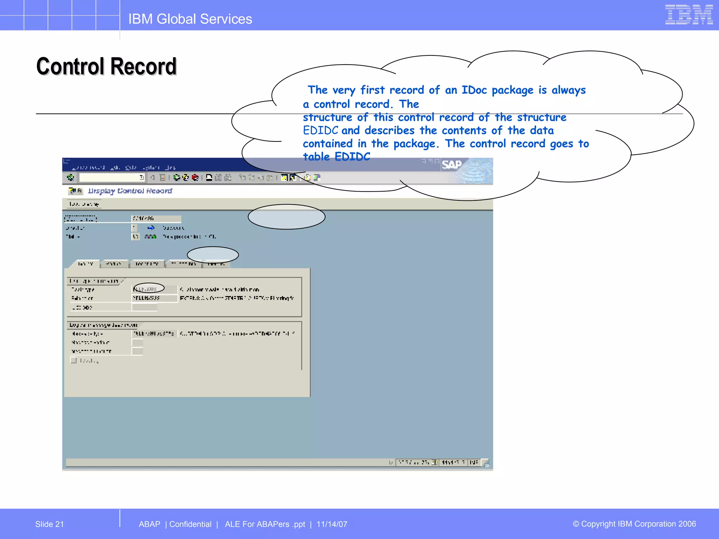Click the Next Page icon
The width and height of the screenshot is (719, 539).
pyautogui.click(x=260, y=178)
